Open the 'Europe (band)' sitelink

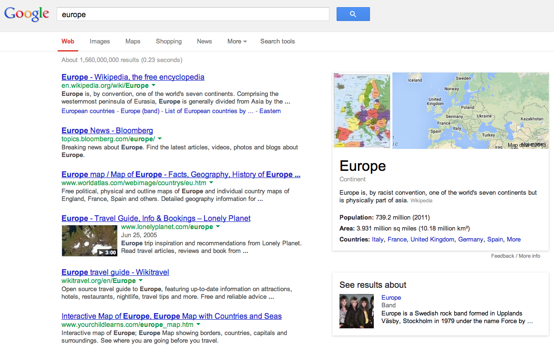pos(140,111)
